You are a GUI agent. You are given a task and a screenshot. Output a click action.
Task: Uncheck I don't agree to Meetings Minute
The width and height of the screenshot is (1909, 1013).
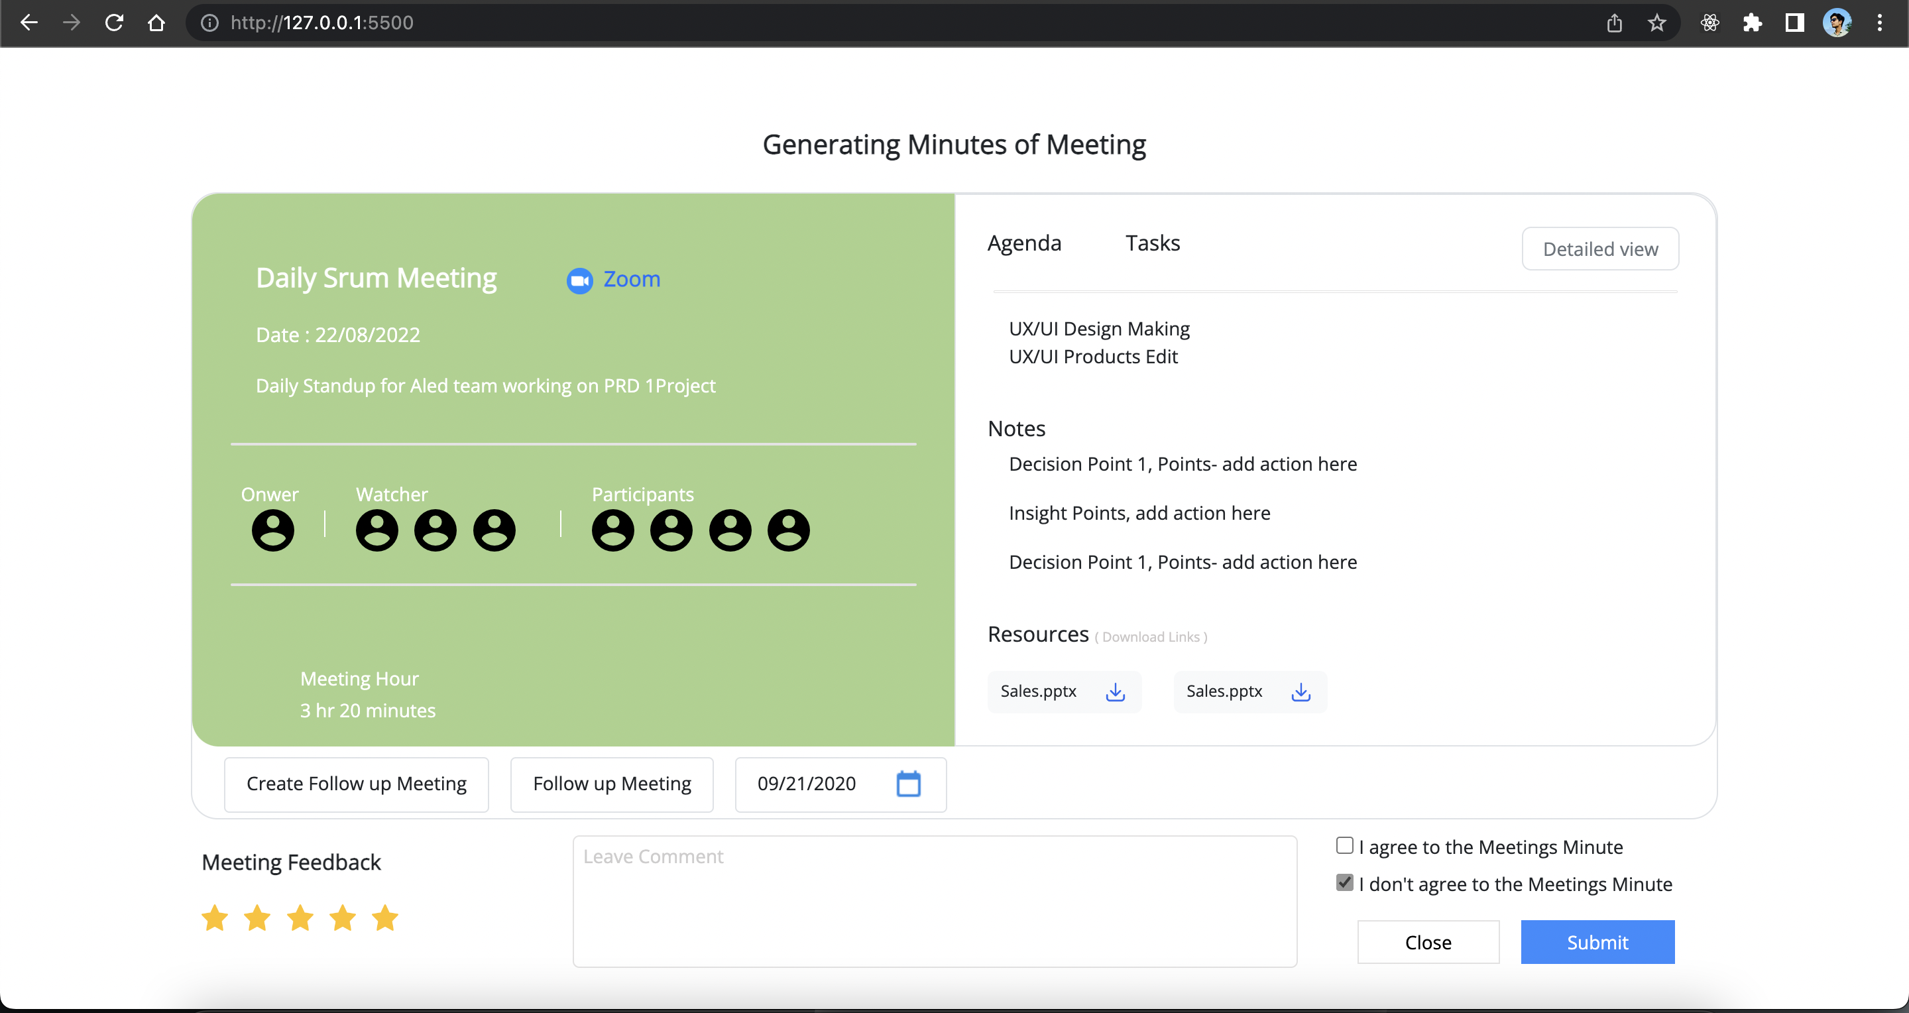click(x=1344, y=882)
